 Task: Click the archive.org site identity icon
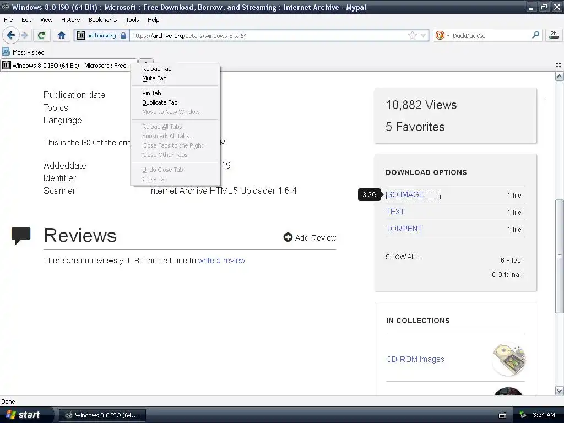80,35
